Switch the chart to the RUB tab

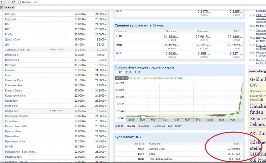click(138, 73)
